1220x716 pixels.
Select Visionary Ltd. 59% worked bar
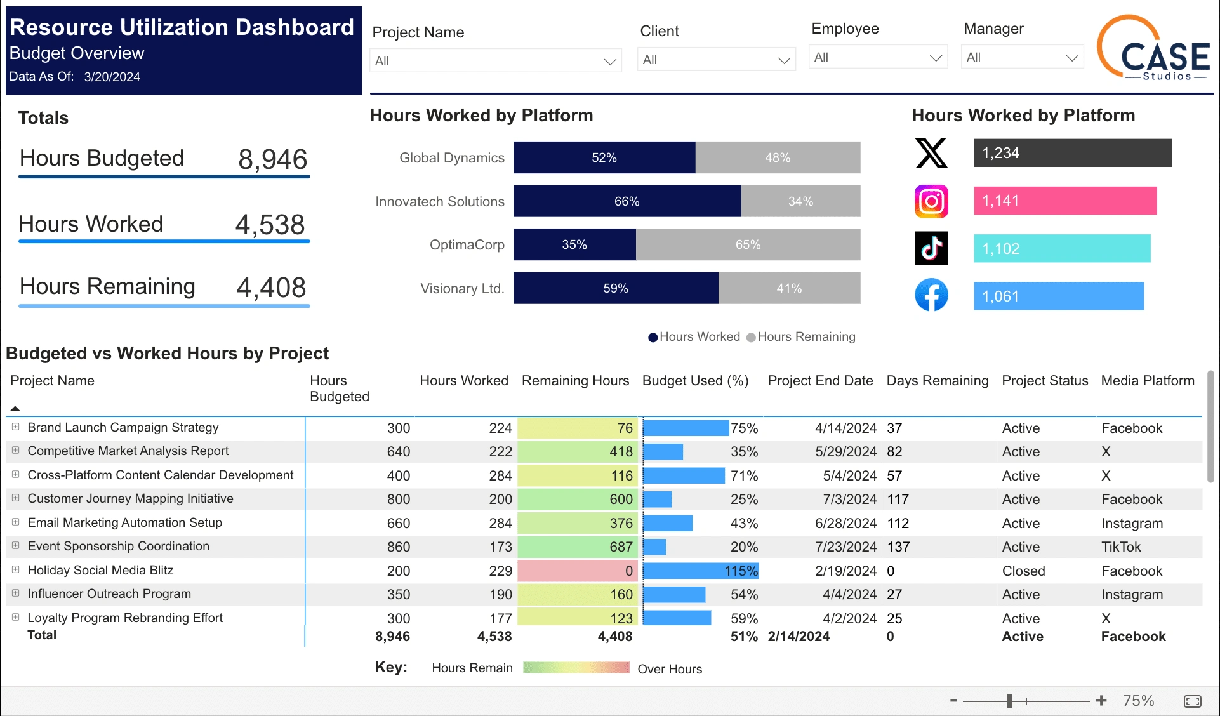click(x=616, y=288)
